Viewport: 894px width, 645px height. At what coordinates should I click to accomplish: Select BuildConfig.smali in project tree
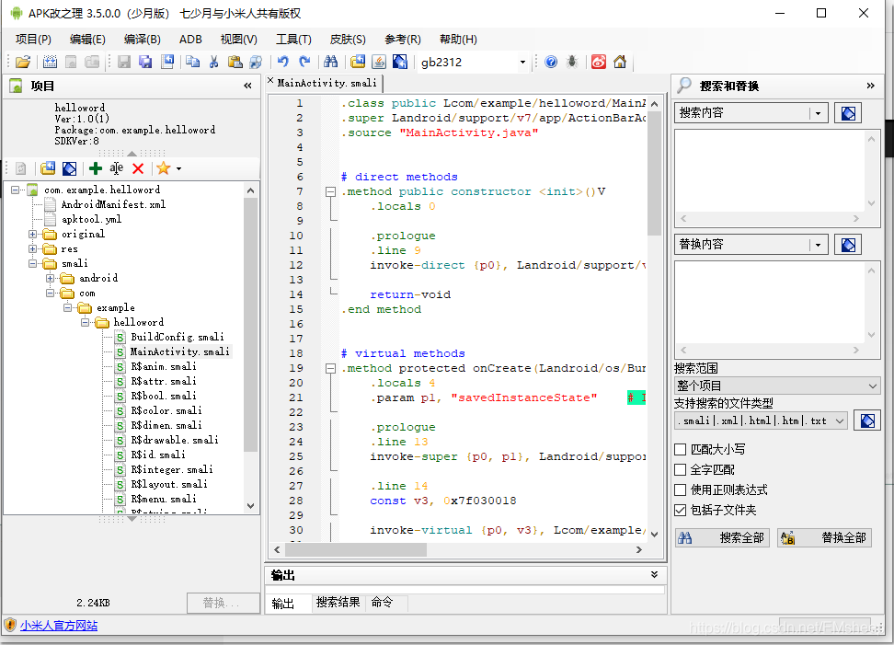tap(178, 337)
